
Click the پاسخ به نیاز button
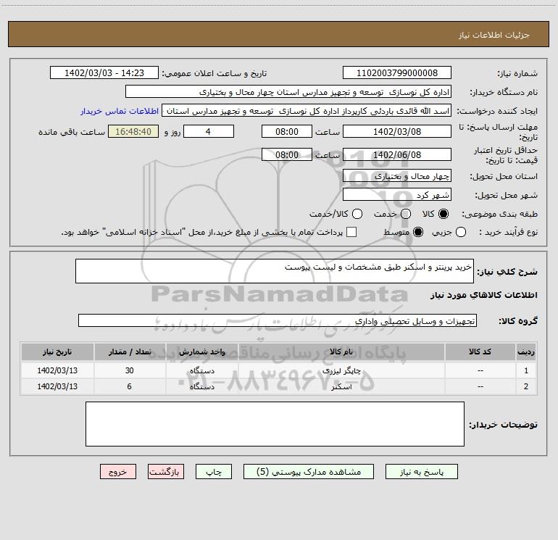[422, 472]
